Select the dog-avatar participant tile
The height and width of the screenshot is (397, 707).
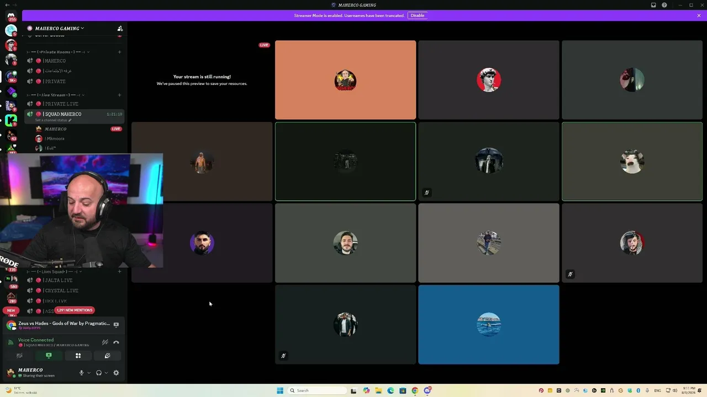[x=632, y=162]
